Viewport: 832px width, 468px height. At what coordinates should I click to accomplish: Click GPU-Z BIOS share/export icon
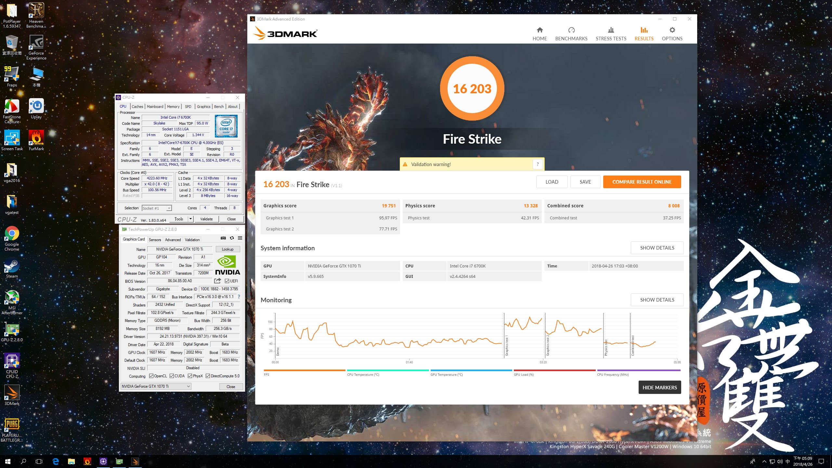tap(217, 281)
